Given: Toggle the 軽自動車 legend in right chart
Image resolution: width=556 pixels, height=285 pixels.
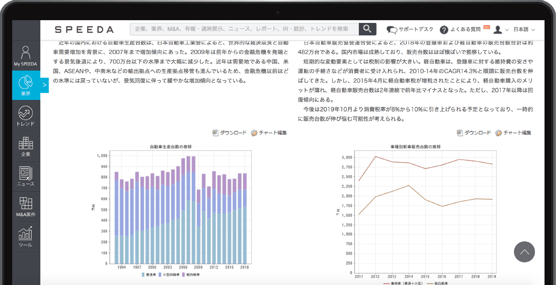Looking at the screenshot, I should tap(440, 283).
